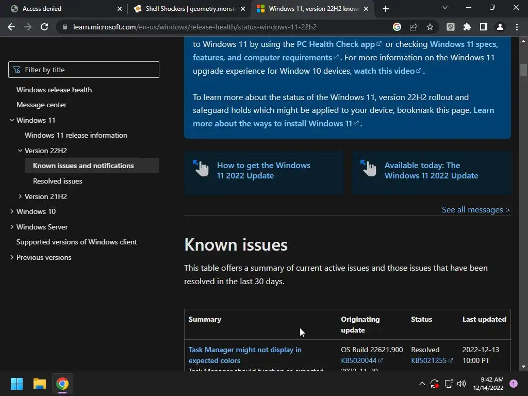
Task: Click the Last updated column header
Action: (484, 319)
